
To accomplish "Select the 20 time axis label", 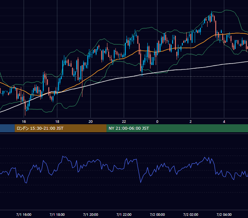I will pyautogui.click(x=90, y=122).
